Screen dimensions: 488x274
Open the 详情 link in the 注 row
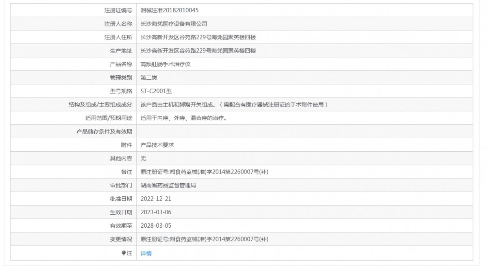146,253
